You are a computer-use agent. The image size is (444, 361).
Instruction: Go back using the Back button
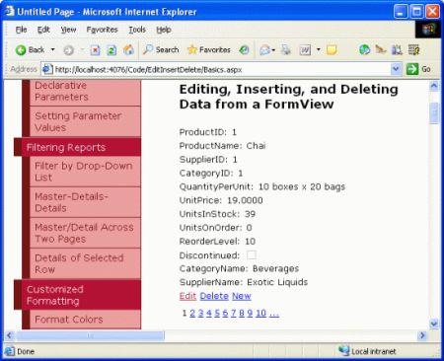pyautogui.click(x=30, y=50)
